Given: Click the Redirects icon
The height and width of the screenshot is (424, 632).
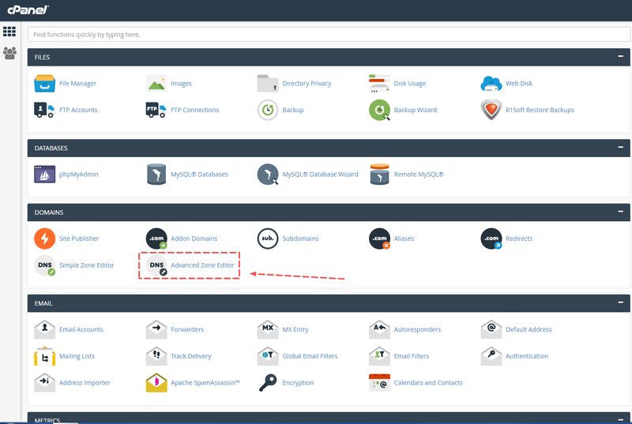Looking at the screenshot, I should 491,238.
